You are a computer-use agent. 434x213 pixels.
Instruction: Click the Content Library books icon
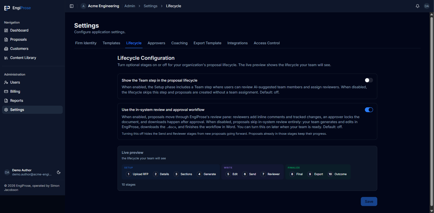point(6,58)
